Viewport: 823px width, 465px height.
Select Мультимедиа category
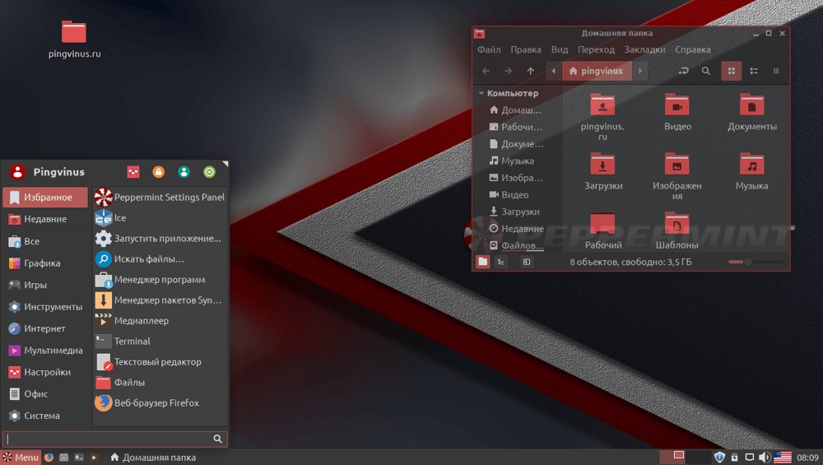[45, 350]
